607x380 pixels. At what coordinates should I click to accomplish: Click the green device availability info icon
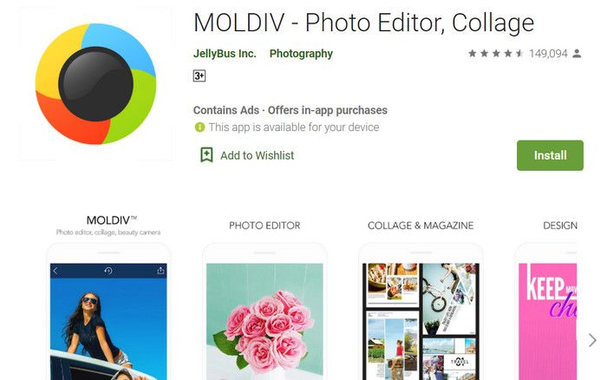click(x=199, y=128)
